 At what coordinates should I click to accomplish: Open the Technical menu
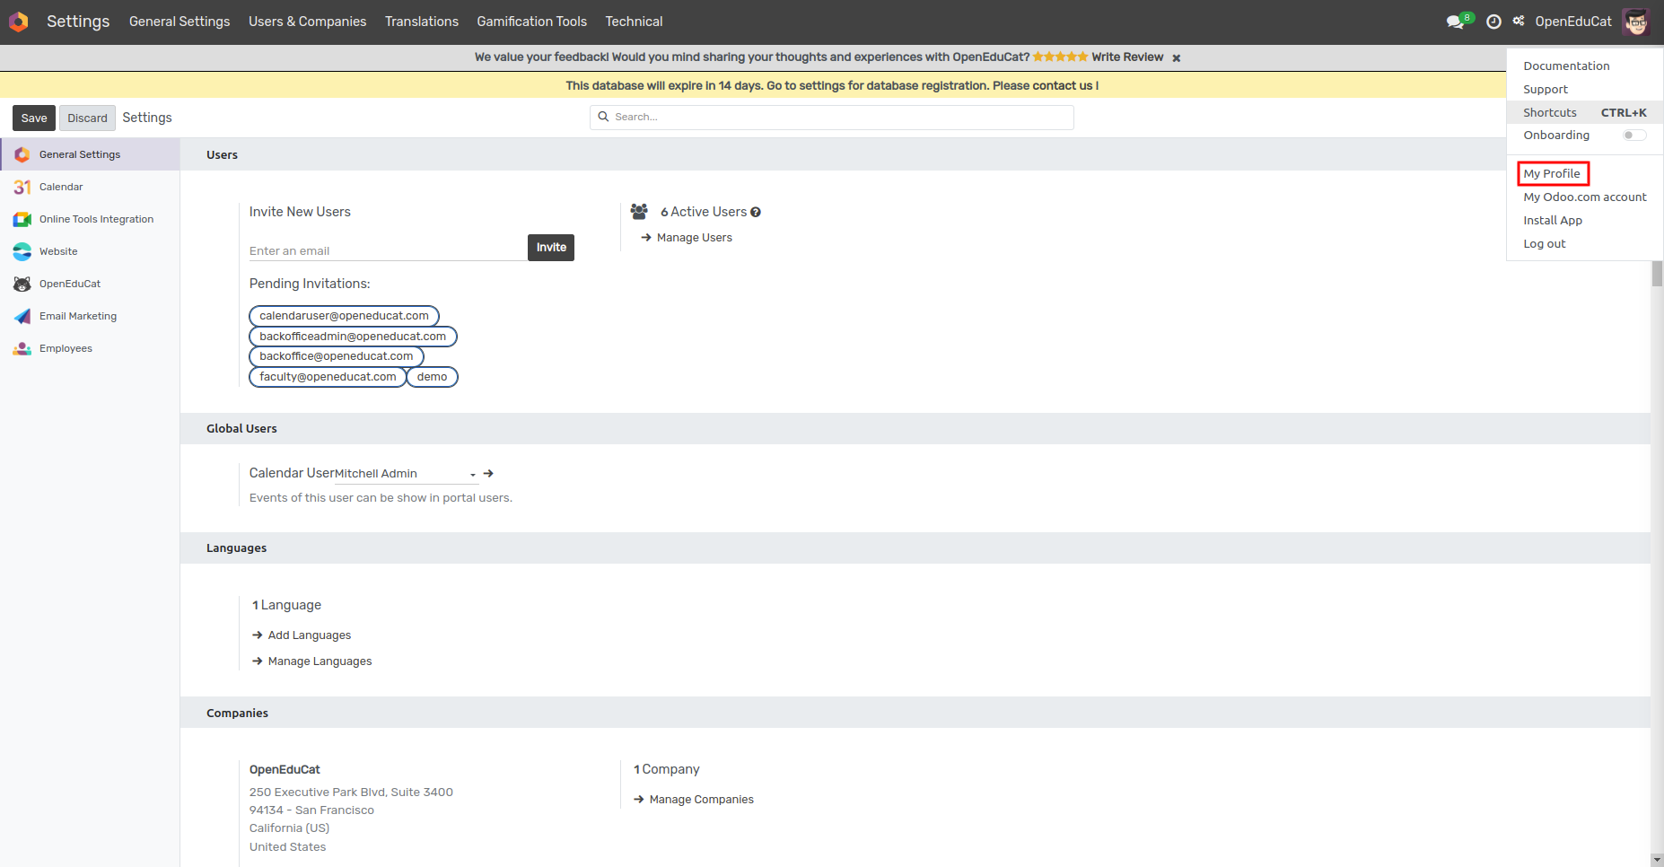point(634,22)
